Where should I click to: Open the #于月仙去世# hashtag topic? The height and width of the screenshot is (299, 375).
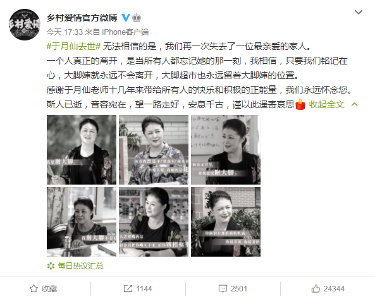[73, 46]
